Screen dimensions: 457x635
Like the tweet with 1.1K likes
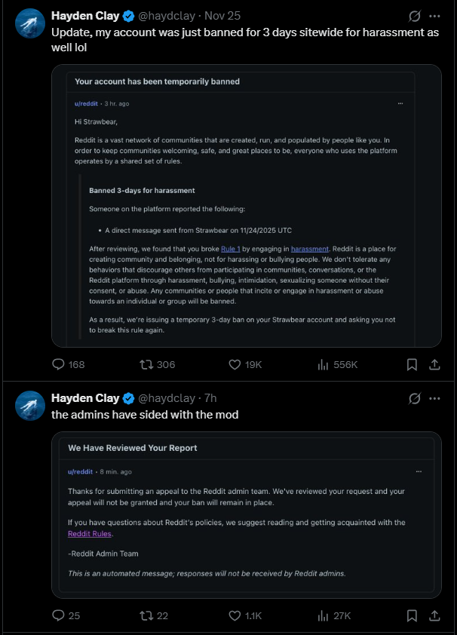point(245,615)
